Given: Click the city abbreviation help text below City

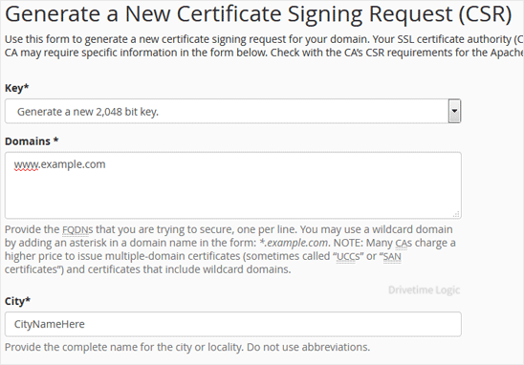Looking at the screenshot, I should pyautogui.click(x=187, y=347).
